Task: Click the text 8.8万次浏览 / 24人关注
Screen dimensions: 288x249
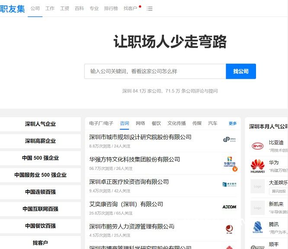Action: [110, 146]
